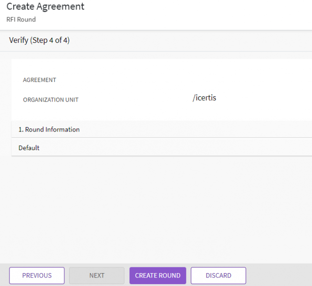Click blank space below ORGANIZATION UNIT label
The height and width of the screenshot is (286, 312).
point(51,113)
